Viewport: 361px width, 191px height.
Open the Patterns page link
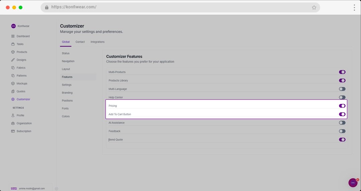22,76
